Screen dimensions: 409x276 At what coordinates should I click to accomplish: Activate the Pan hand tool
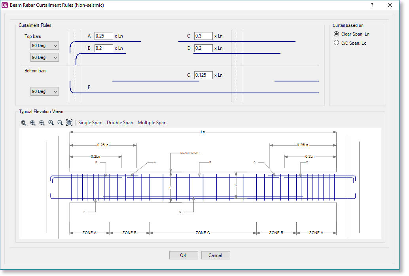(x=69, y=123)
